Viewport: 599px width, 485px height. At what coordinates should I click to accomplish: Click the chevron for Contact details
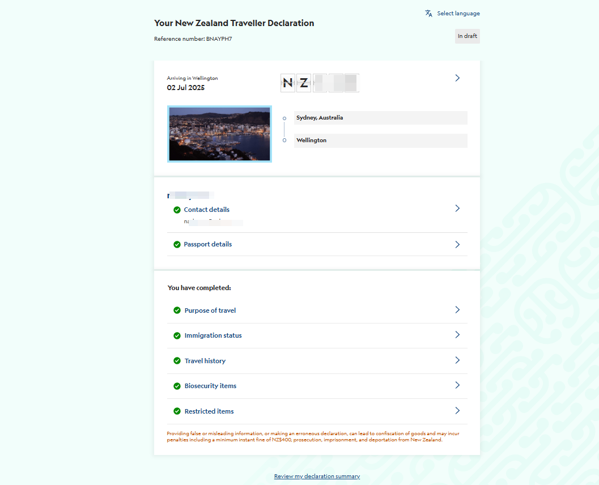457,208
